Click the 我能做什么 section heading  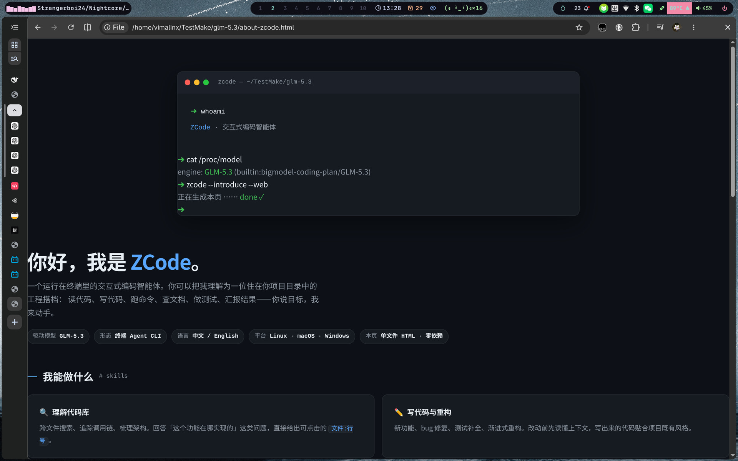(68, 377)
